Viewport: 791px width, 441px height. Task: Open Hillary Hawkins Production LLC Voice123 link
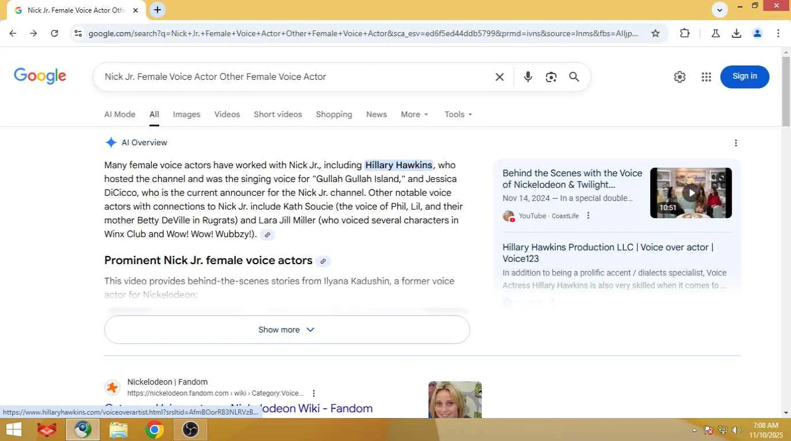[x=608, y=253]
